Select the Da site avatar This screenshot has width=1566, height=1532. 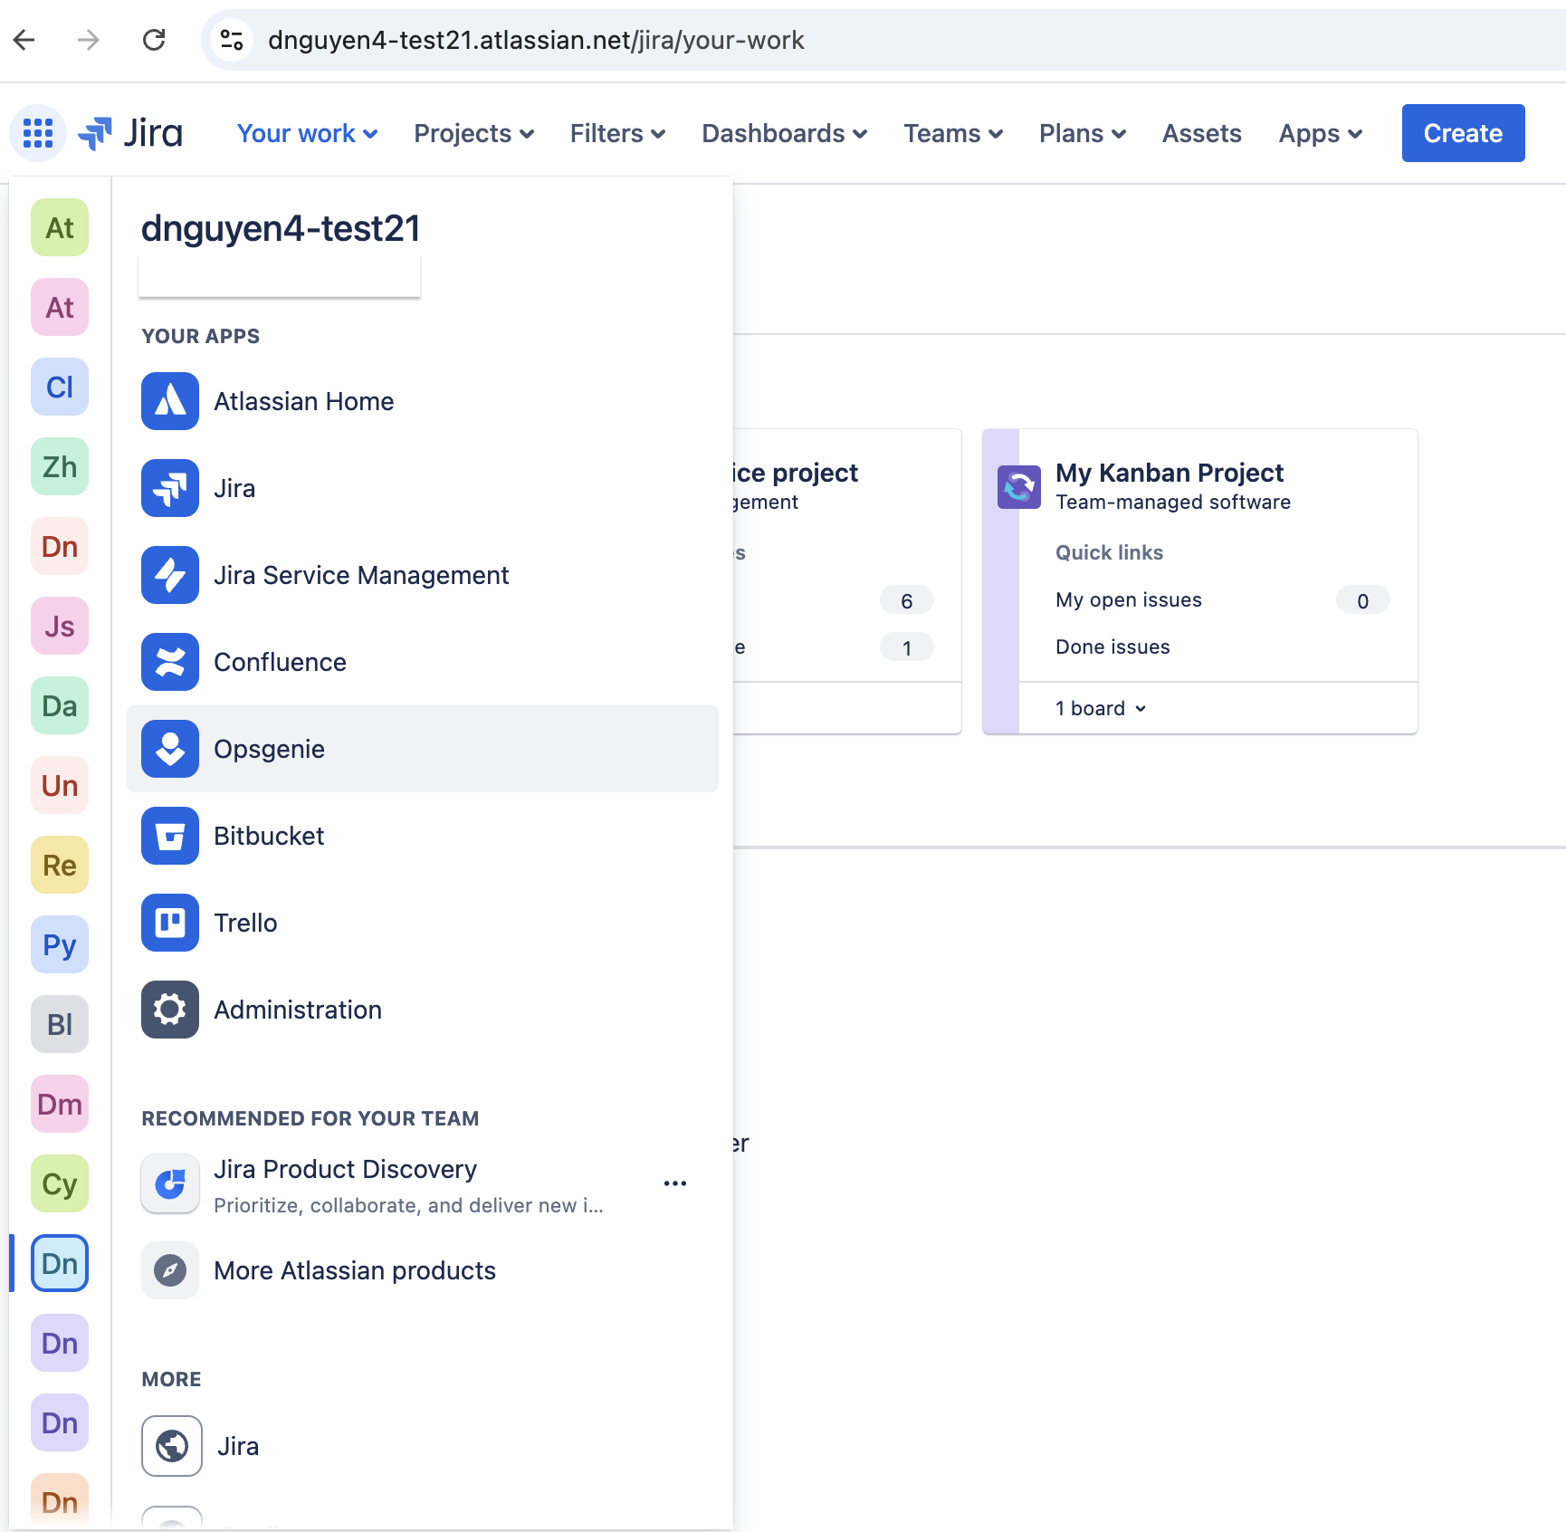(60, 706)
